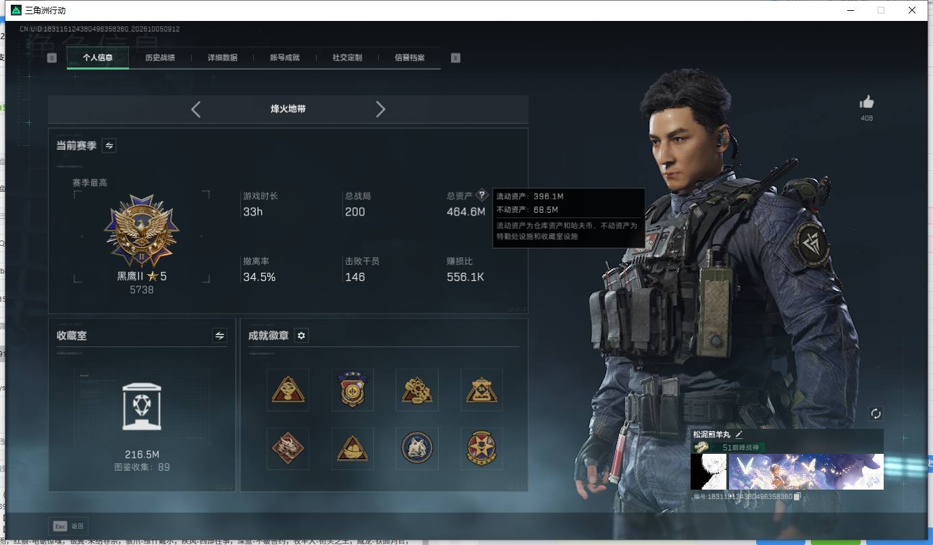The width and height of the screenshot is (933, 545).
Task: Click the E key hint right of tabs
Action: (456, 58)
